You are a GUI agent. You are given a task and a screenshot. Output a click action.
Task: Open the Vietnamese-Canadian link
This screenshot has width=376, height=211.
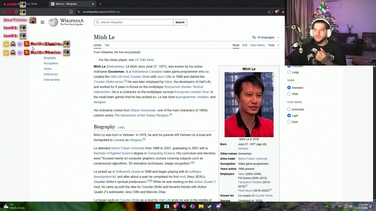147,72
